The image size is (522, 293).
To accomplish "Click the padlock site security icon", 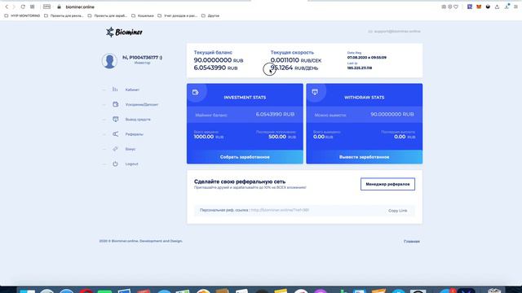I will pyautogui.click(x=59, y=7).
